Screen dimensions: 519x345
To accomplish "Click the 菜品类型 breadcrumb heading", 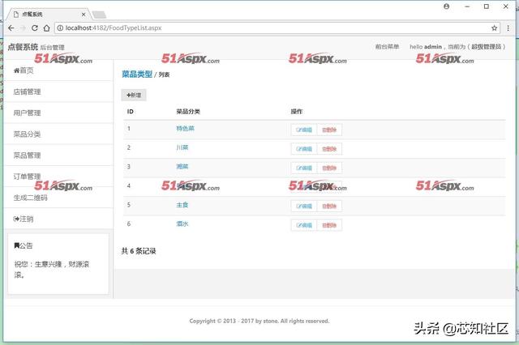I will coord(137,74).
